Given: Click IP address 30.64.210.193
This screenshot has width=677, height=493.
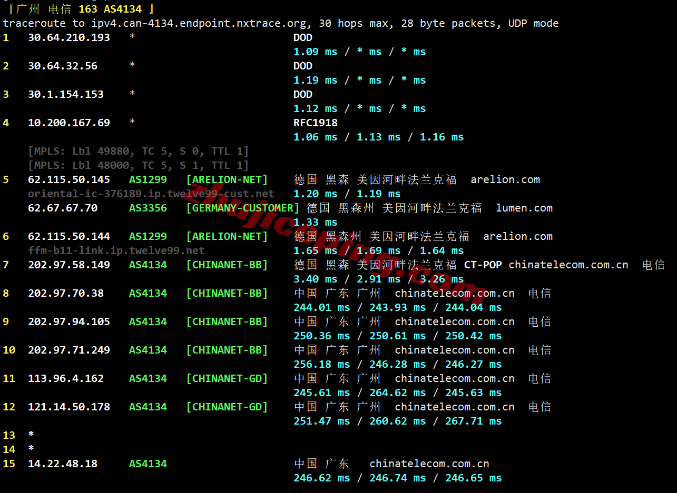Looking at the screenshot, I should 69,37.
